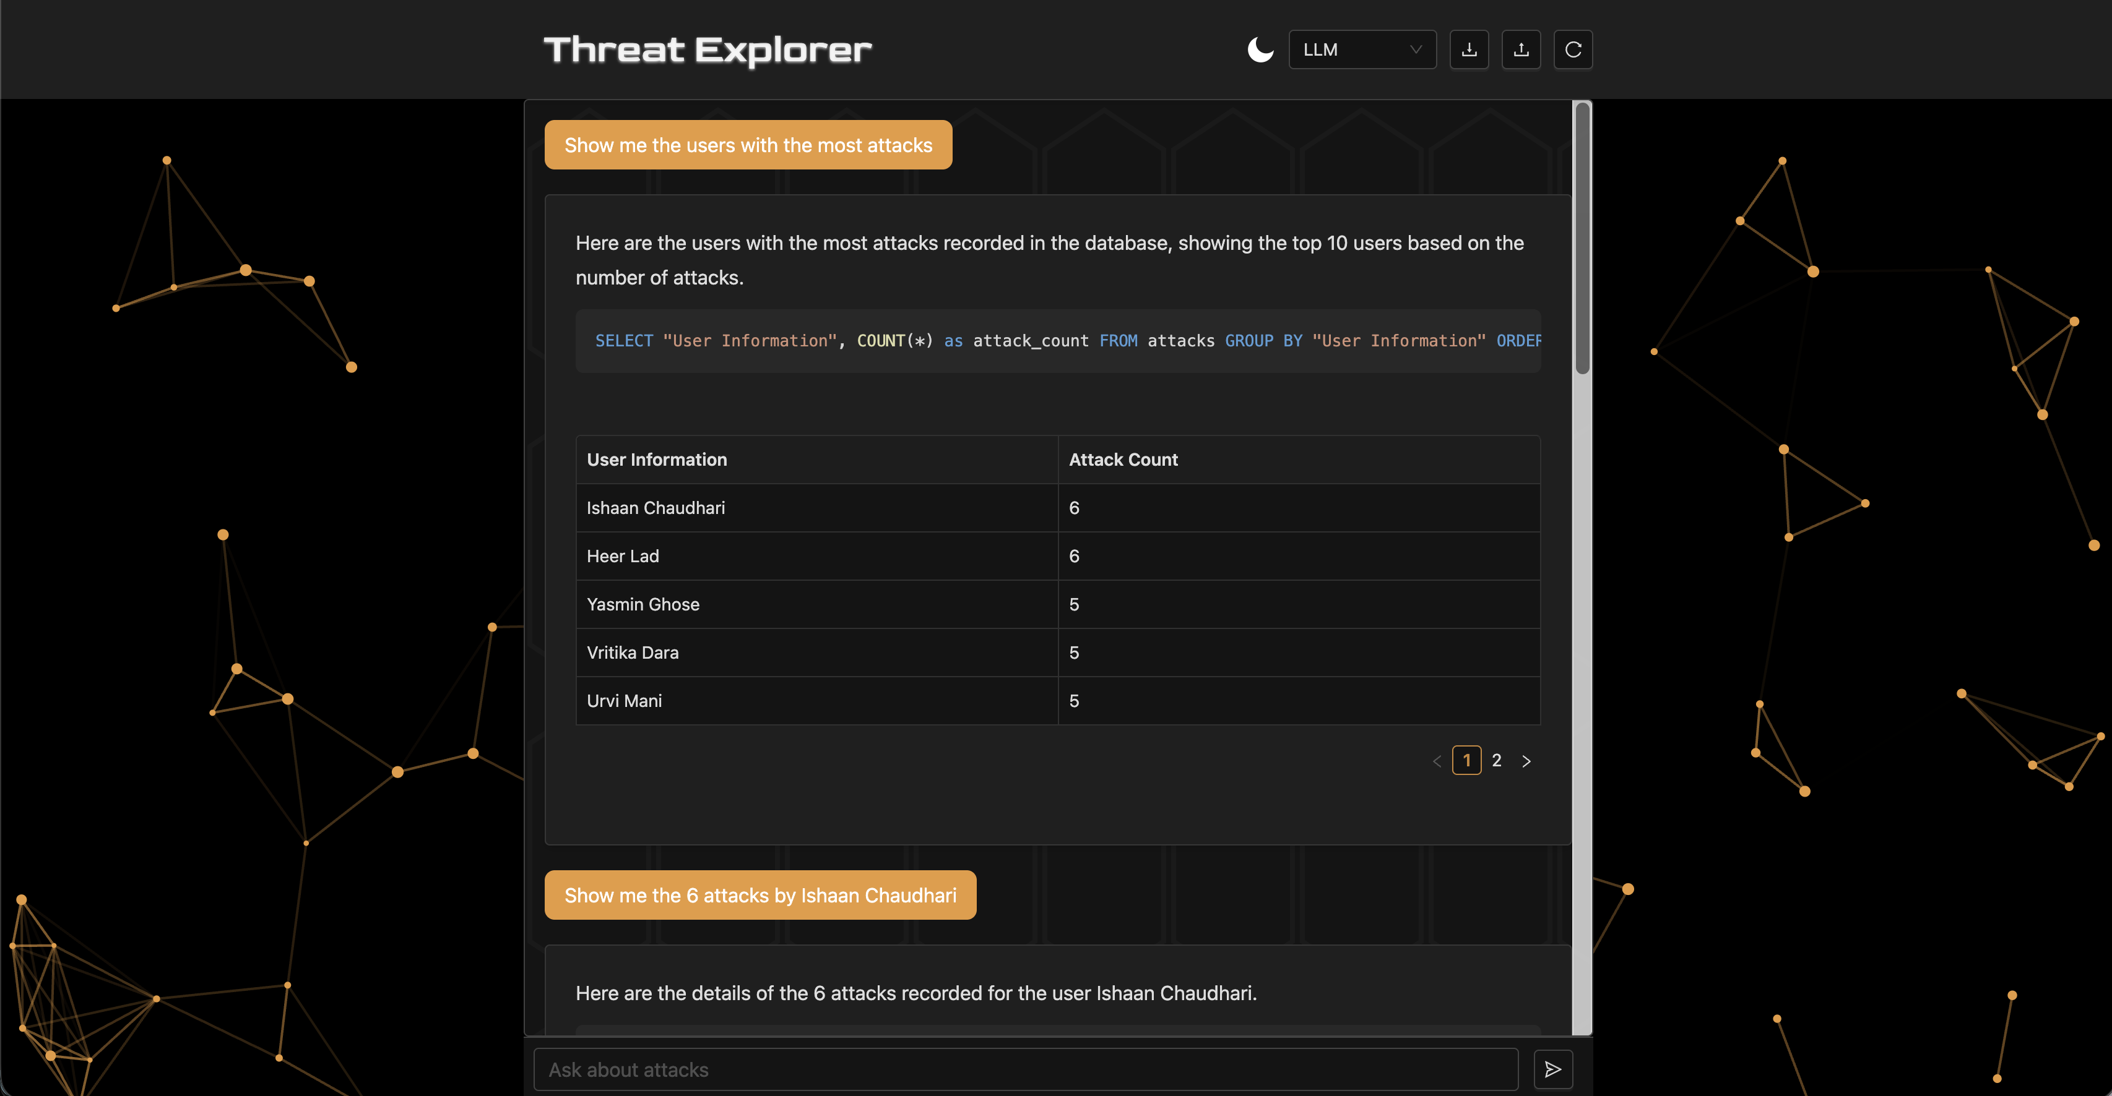Open the LLM model selection dropdown
The width and height of the screenshot is (2112, 1096).
click(x=1362, y=49)
